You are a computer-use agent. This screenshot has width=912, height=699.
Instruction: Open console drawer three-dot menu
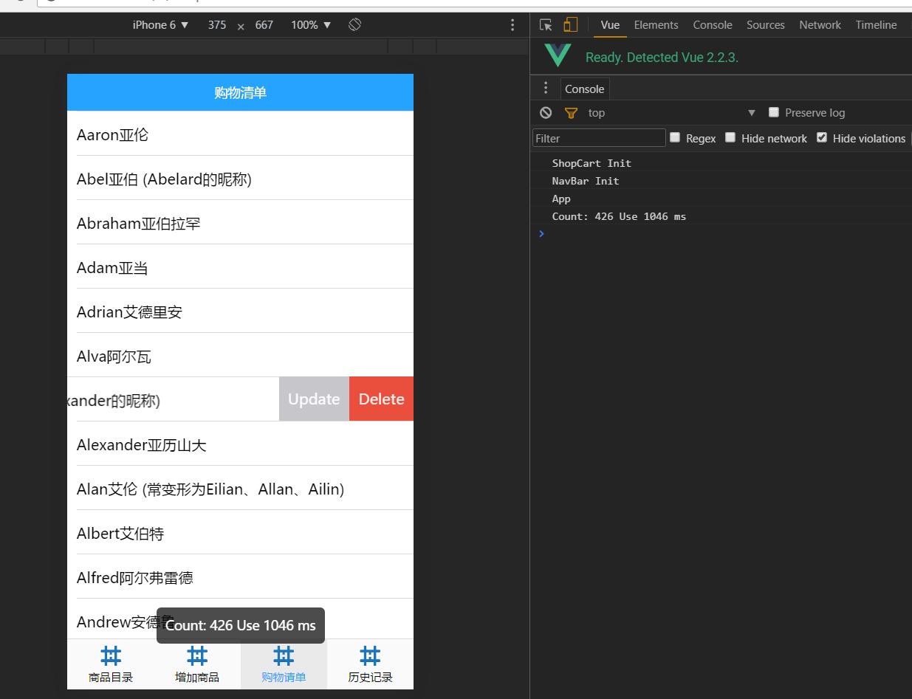(x=546, y=89)
